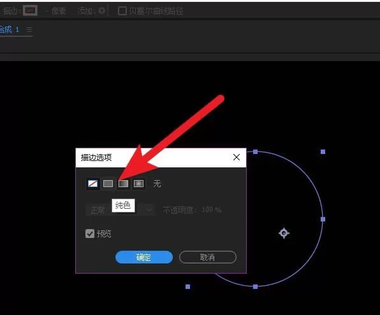Select the bottom ellipse path vertex
The width and height of the screenshot is (380, 315).
(255, 287)
